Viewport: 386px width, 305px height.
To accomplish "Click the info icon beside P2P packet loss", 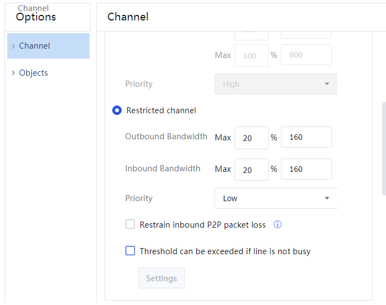I will click(278, 225).
